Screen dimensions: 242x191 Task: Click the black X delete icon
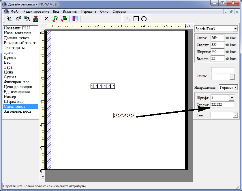(46, 19)
